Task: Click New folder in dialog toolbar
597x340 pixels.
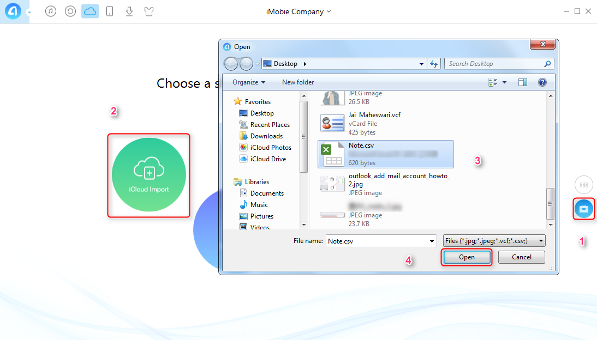Action: tap(298, 82)
